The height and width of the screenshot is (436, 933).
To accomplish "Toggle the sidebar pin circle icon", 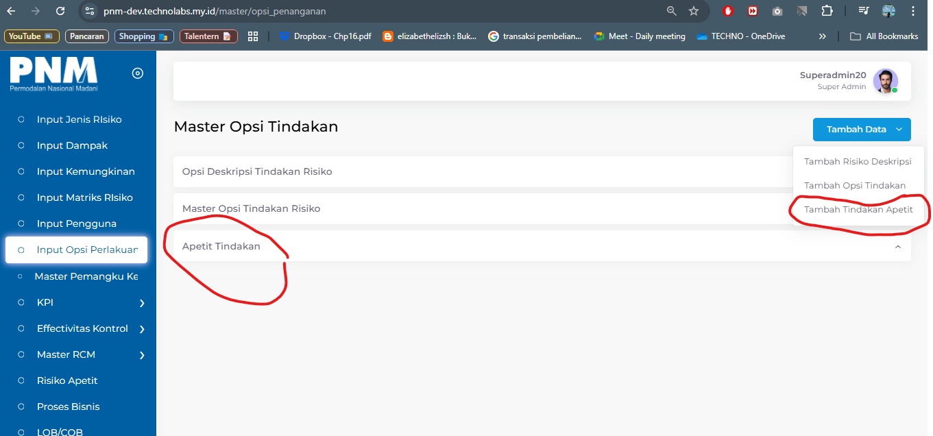I will tap(138, 73).
